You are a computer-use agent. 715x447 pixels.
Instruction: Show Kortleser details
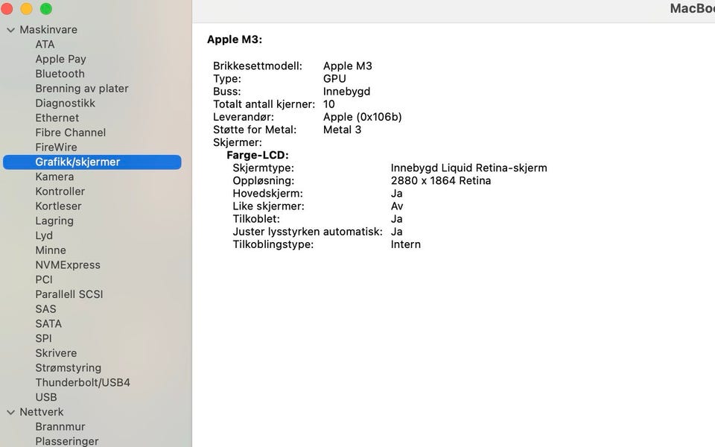[x=58, y=206]
